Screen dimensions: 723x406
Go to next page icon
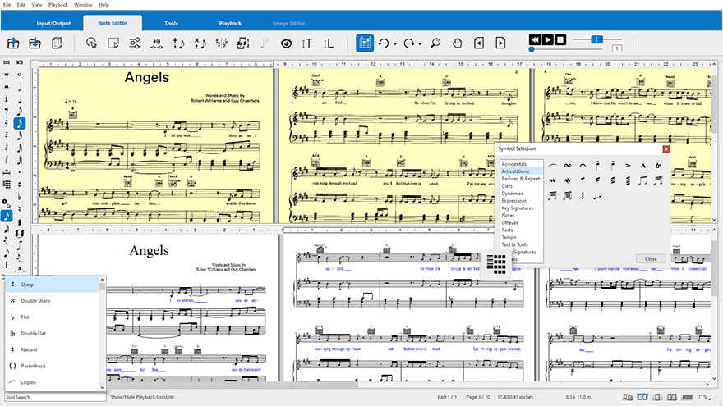[x=500, y=43]
